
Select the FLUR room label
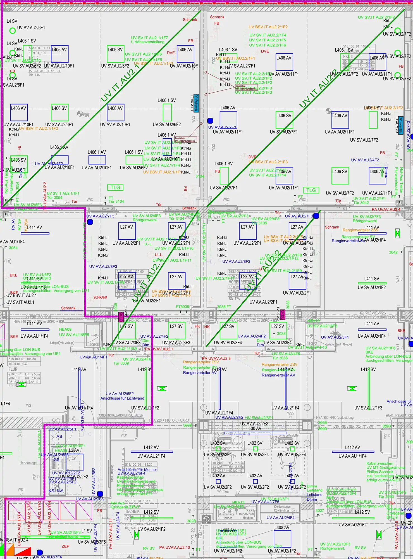(x=13, y=369)
